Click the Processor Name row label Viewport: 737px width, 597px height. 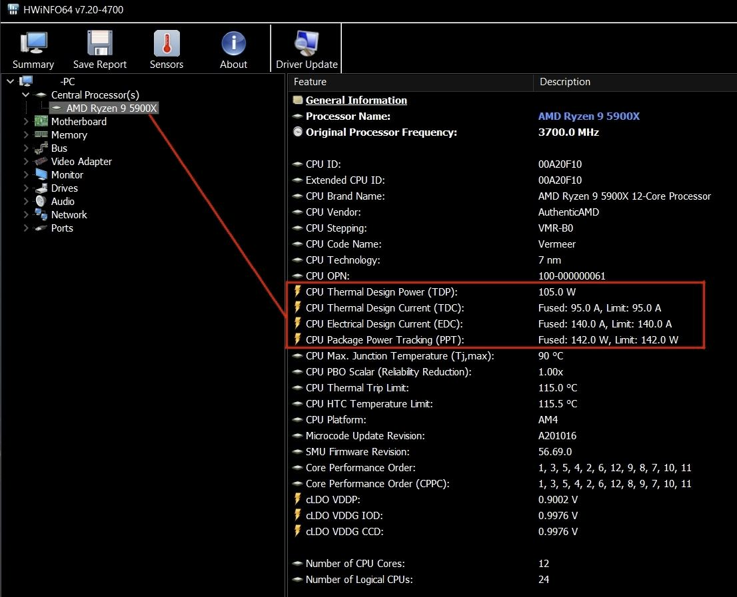(348, 116)
